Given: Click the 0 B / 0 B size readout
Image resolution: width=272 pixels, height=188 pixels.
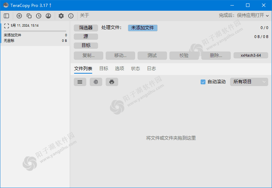Looking at the screenshot, I should click(x=261, y=37).
